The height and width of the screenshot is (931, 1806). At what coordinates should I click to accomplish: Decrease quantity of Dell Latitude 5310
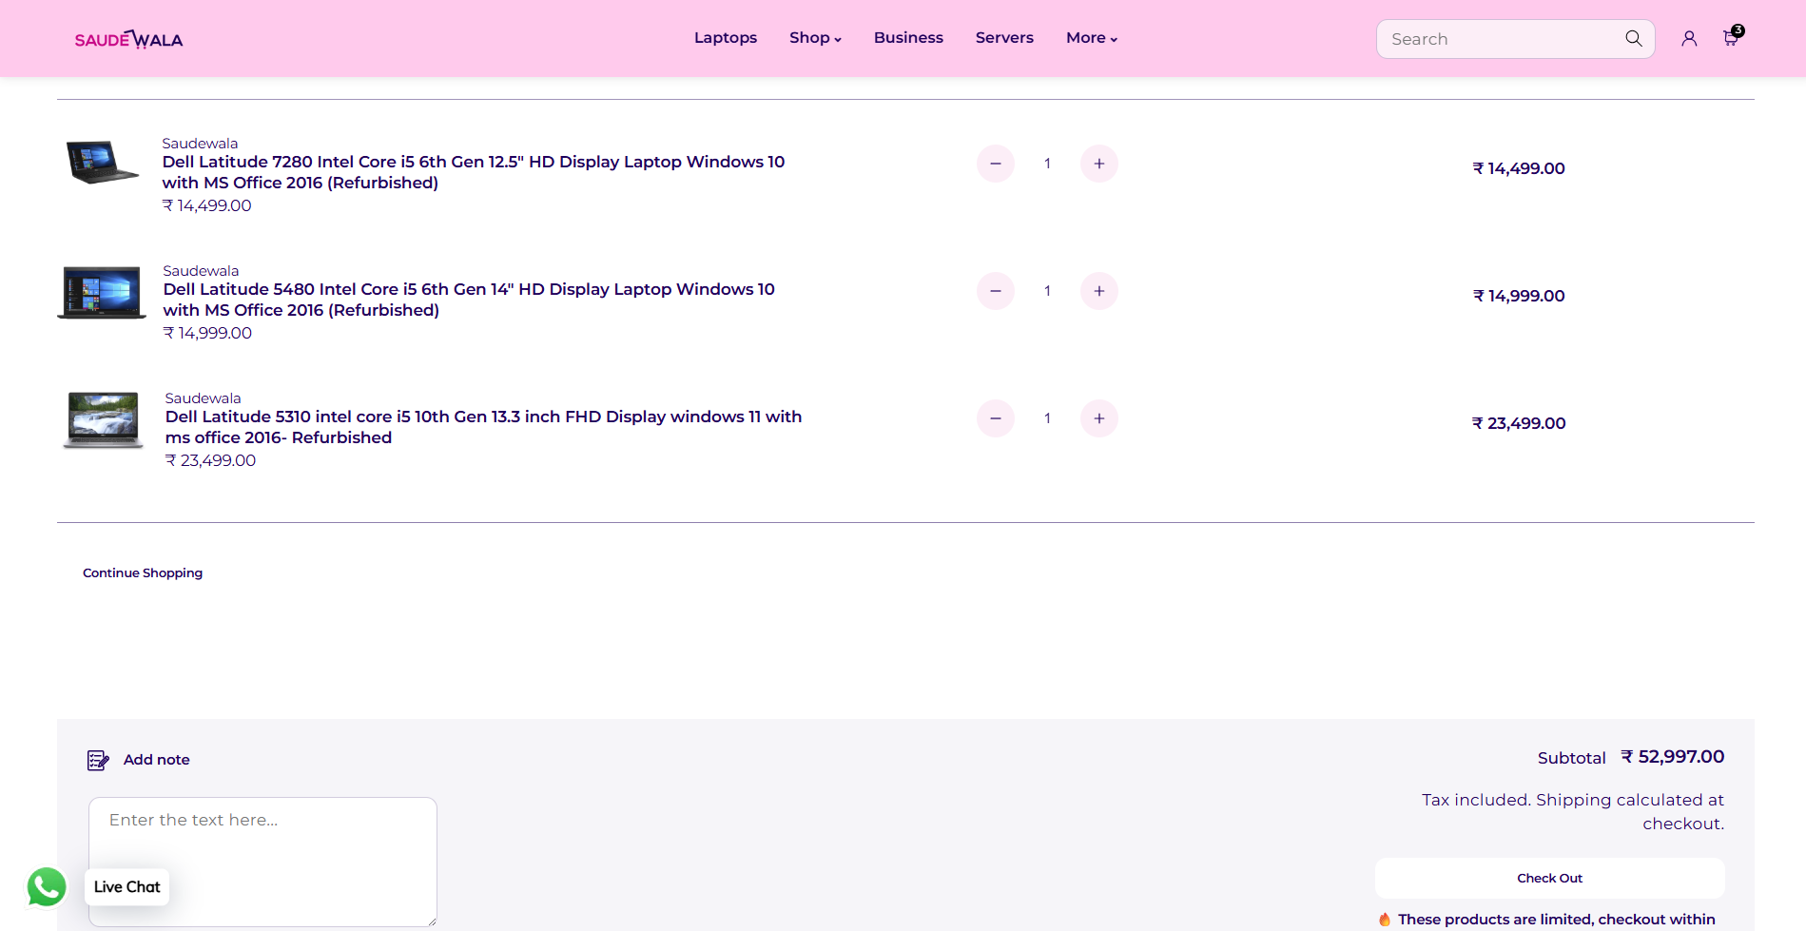point(995,418)
